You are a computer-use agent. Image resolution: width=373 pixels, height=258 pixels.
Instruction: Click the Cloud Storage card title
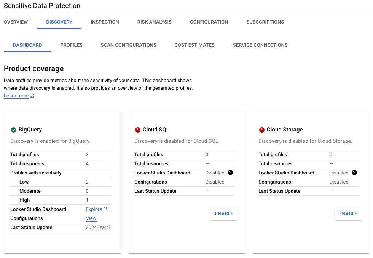[x=285, y=130]
